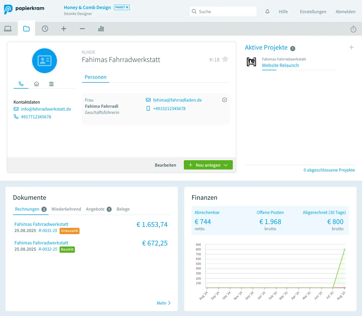Select the folder projects icon in toolbar
This screenshot has height=316, width=362.
(26, 29)
